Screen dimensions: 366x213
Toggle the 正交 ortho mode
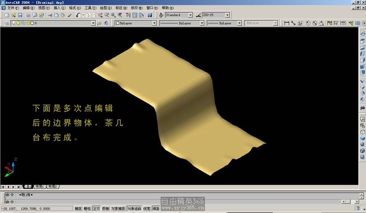(96, 209)
